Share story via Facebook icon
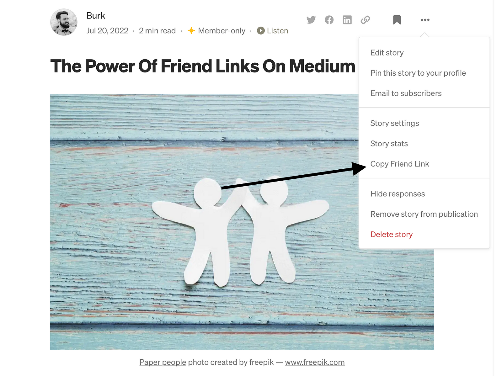 pos(329,20)
